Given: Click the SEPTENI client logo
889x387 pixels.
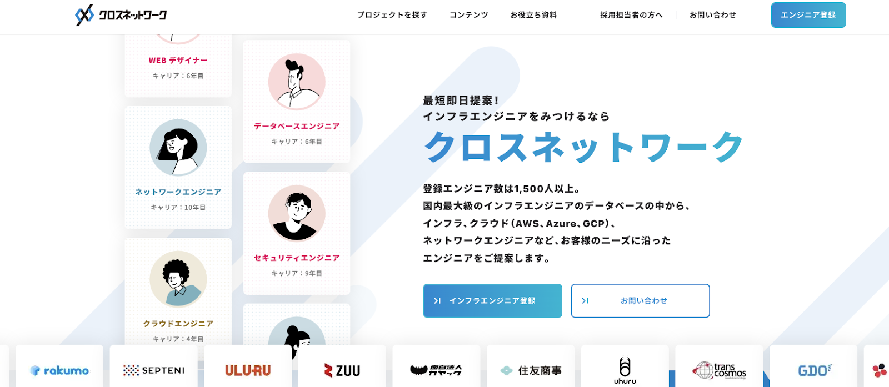Looking at the screenshot, I should pos(154,370).
